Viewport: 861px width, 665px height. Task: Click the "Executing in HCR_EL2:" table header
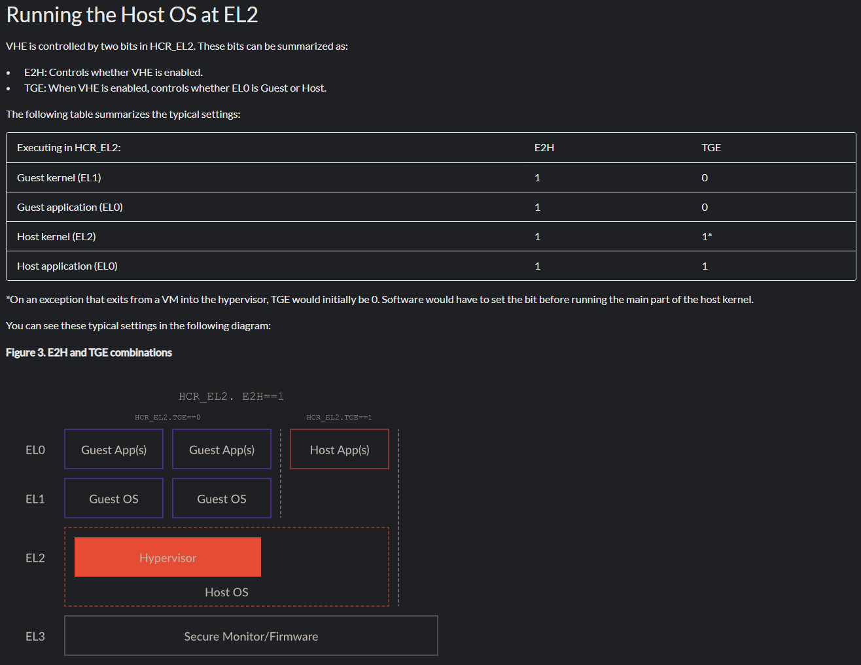coord(69,148)
